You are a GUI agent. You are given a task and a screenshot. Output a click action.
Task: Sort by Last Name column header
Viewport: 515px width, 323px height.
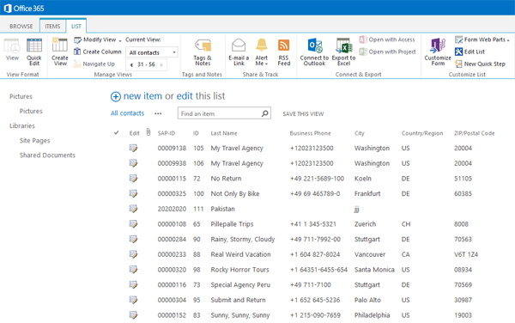point(224,133)
